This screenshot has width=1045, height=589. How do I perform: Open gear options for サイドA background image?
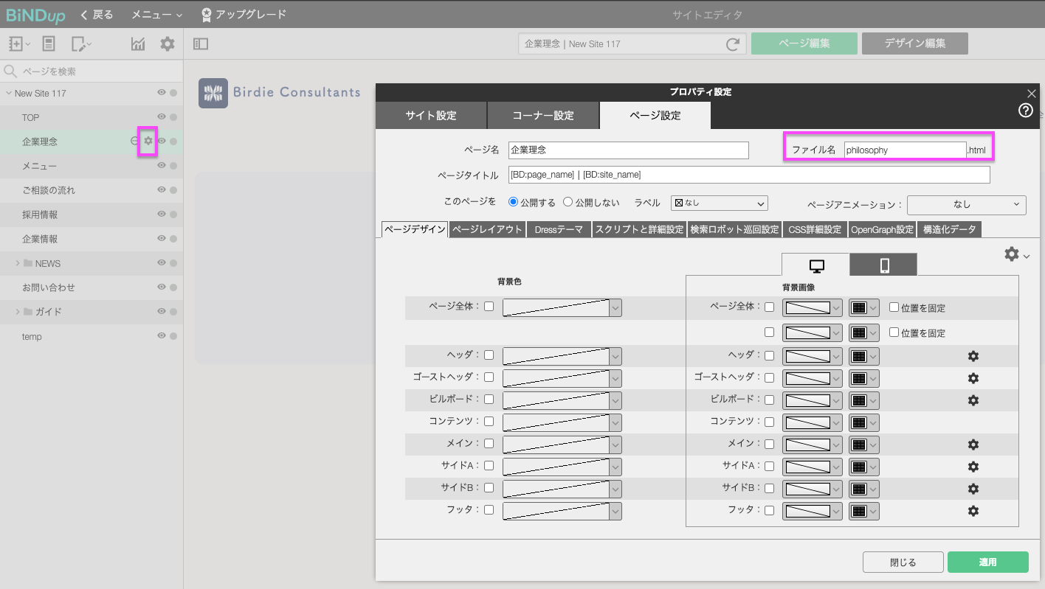pyautogui.click(x=973, y=467)
